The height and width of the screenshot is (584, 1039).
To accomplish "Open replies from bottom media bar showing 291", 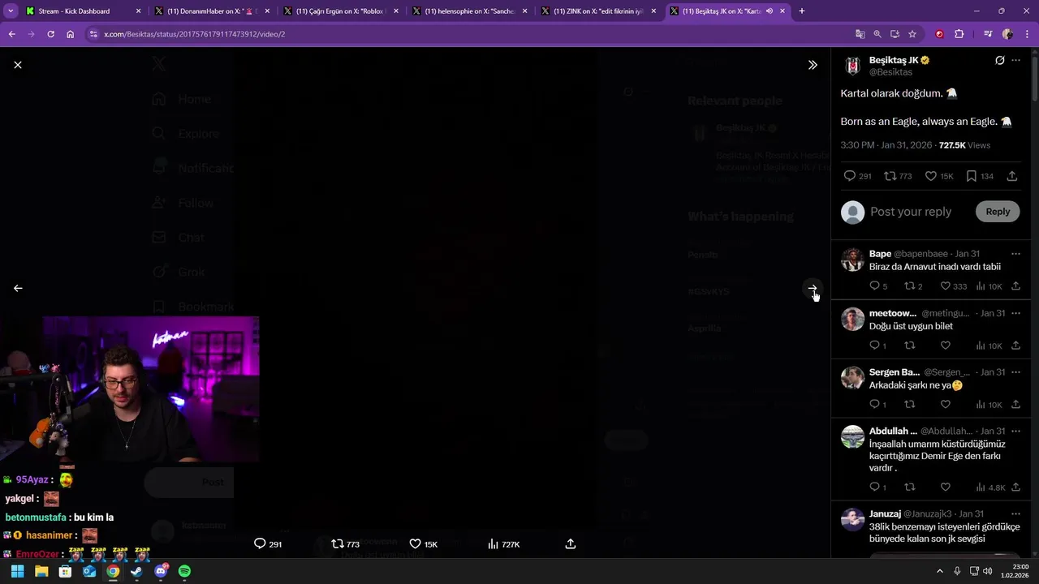I will [268, 544].
